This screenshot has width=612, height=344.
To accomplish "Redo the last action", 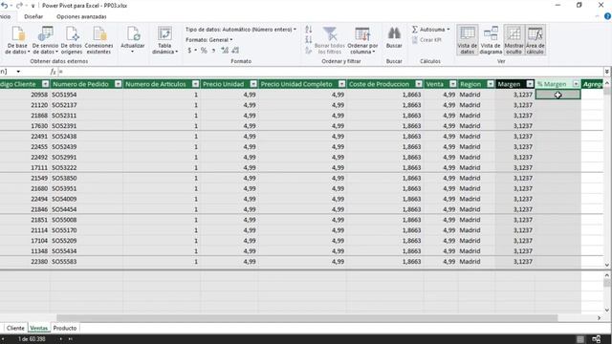I will [19, 6].
